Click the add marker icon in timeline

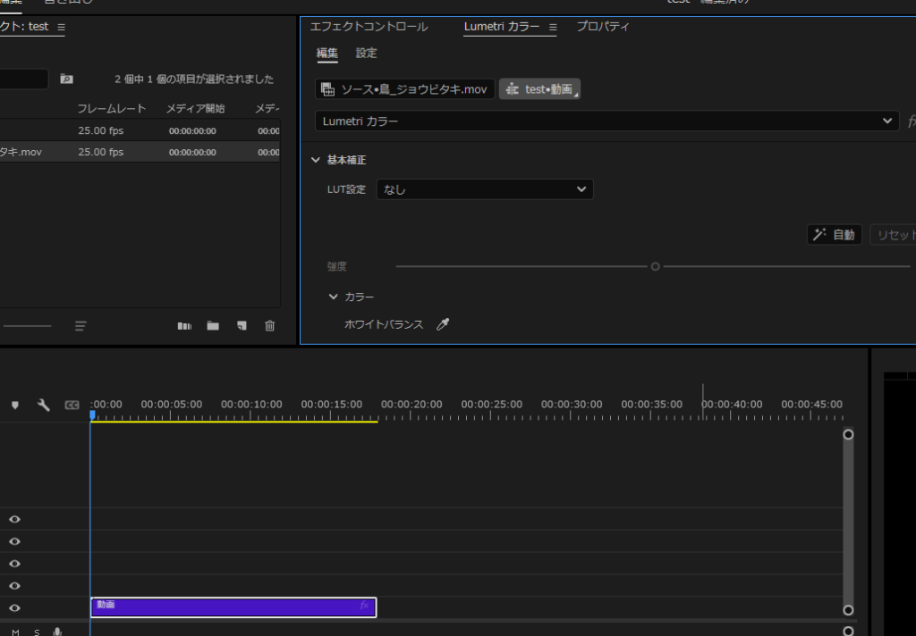click(x=15, y=405)
